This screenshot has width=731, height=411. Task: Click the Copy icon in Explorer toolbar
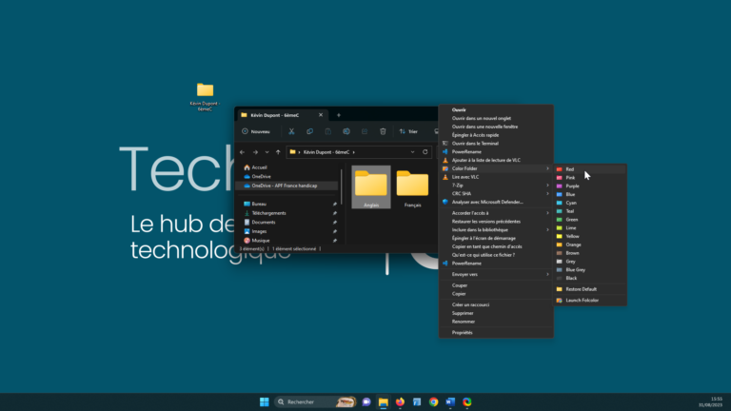point(309,131)
